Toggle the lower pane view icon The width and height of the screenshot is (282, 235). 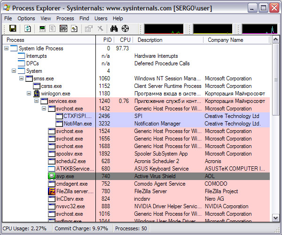(x=63, y=28)
